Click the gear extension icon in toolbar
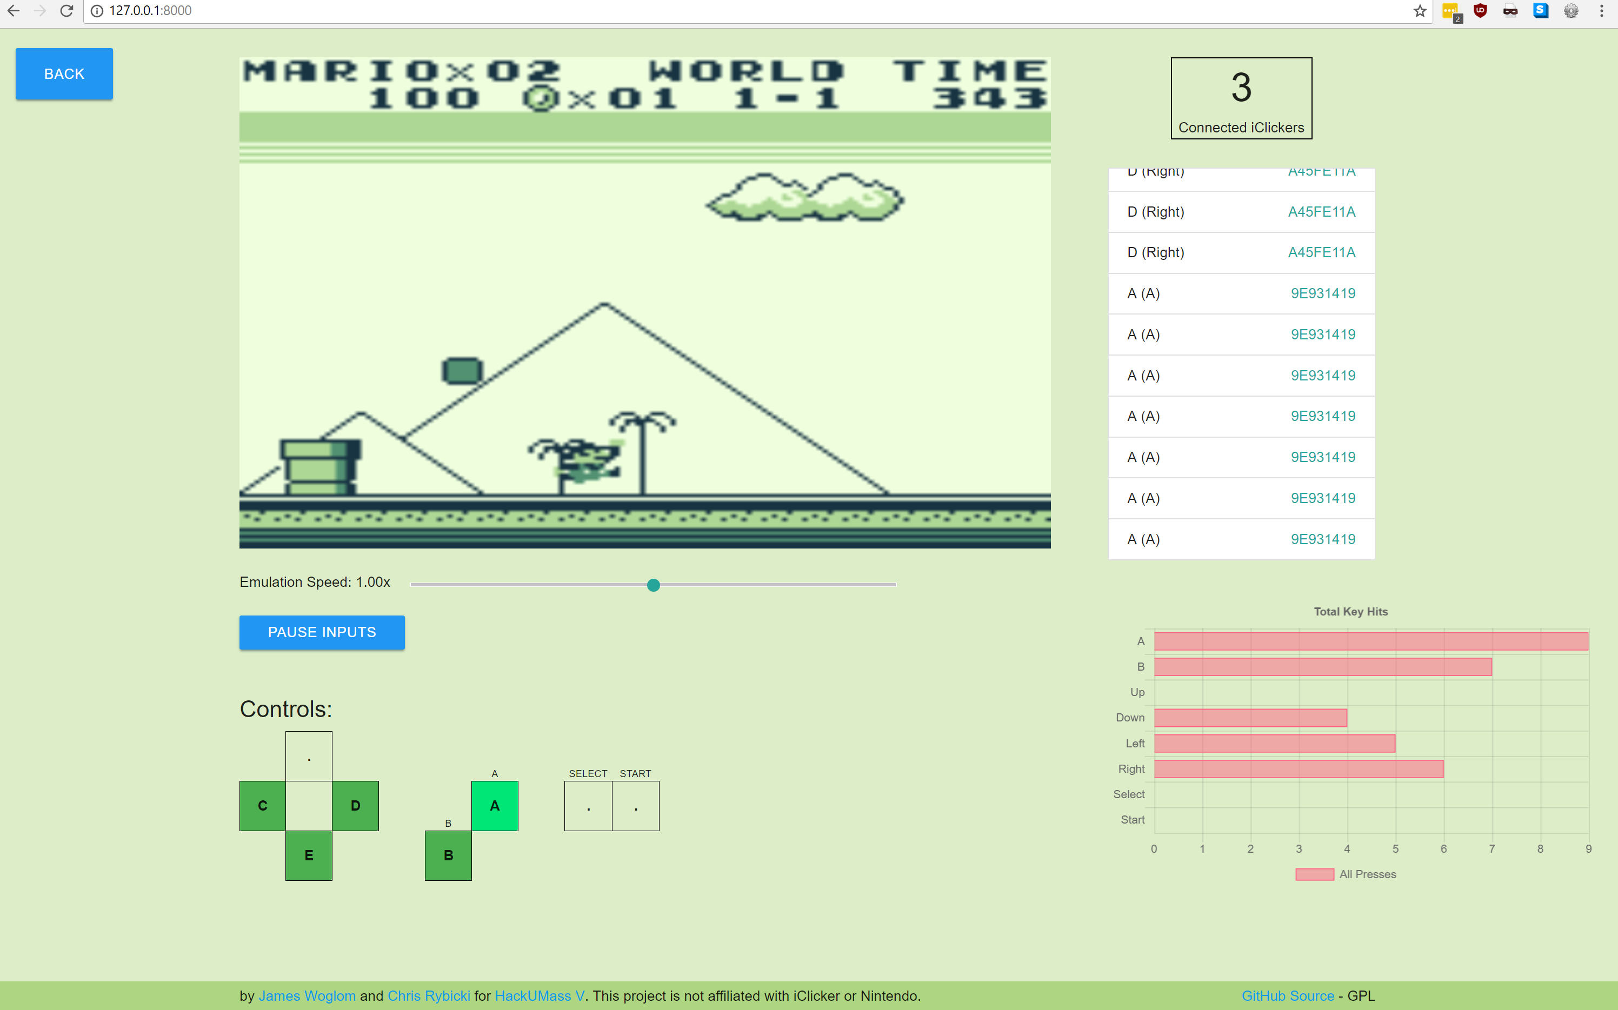The image size is (1618, 1010). tap(1570, 11)
